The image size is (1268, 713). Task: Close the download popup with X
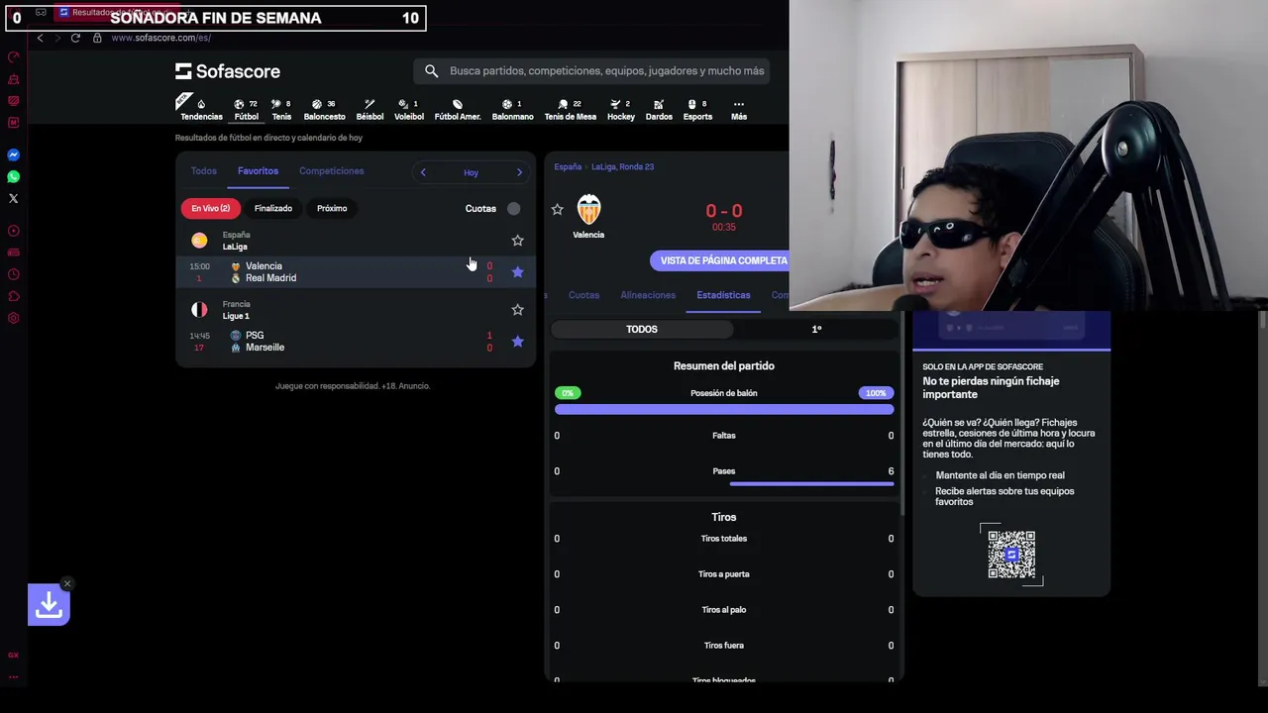pyautogui.click(x=66, y=583)
